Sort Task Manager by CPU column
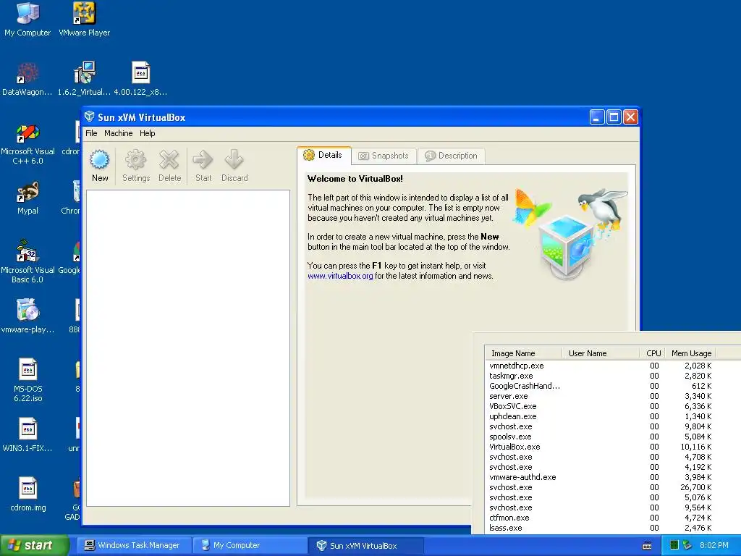 point(653,353)
